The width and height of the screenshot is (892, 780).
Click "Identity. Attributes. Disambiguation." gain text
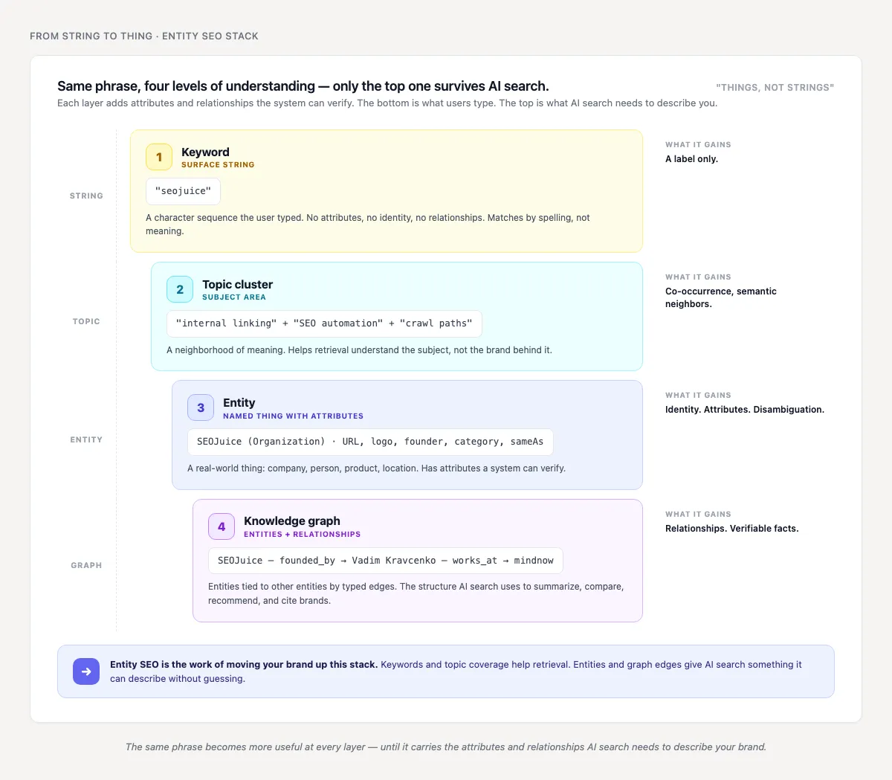point(745,409)
